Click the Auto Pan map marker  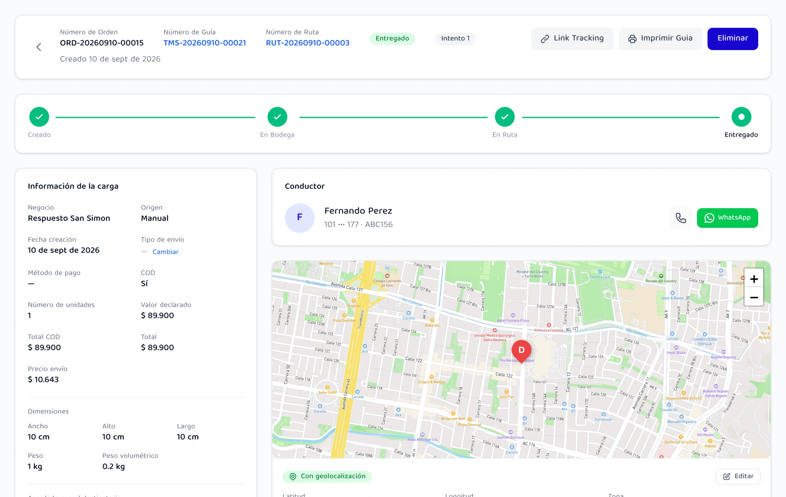(507, 392)
